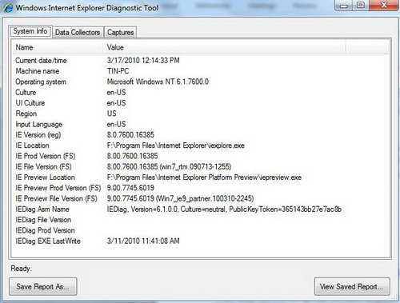Sort by the Value column header

pyautogui.click(x=224, y=47)
